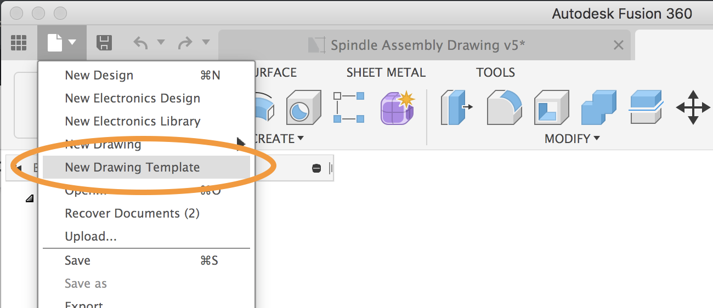This screenshot has width=713, height=308.
Task: Click the Undo arrow icon
Action: [x=140, y=42]
